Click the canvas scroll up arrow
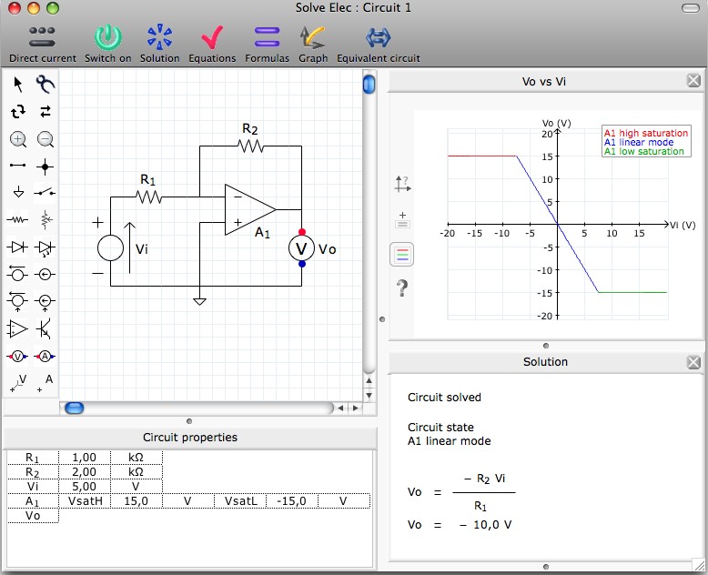The height and width of the screenshot is (575, 708). (369, 380)
